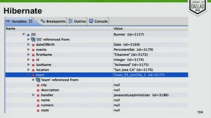This screenshot has height=118, width=211.
Task: Open the Breakpoints tab
Action: click(x=53, y=21)
